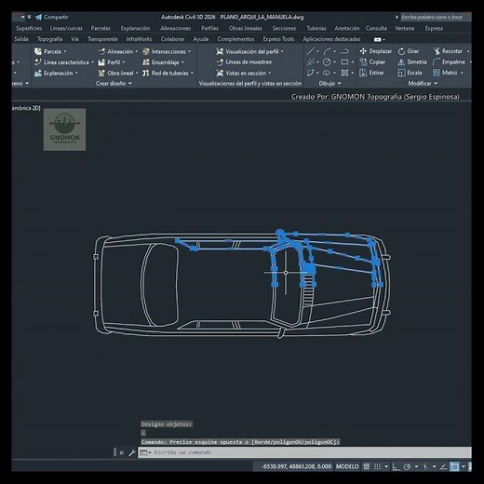
Task: Switch to the Colaborar ribbon tab
Action: coord(172,39)
